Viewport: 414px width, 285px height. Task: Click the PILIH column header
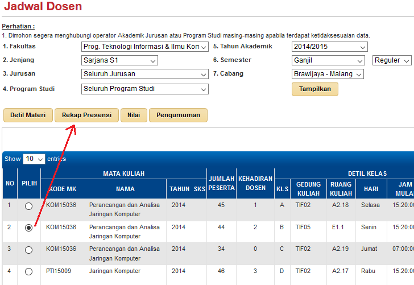(30, 183)
